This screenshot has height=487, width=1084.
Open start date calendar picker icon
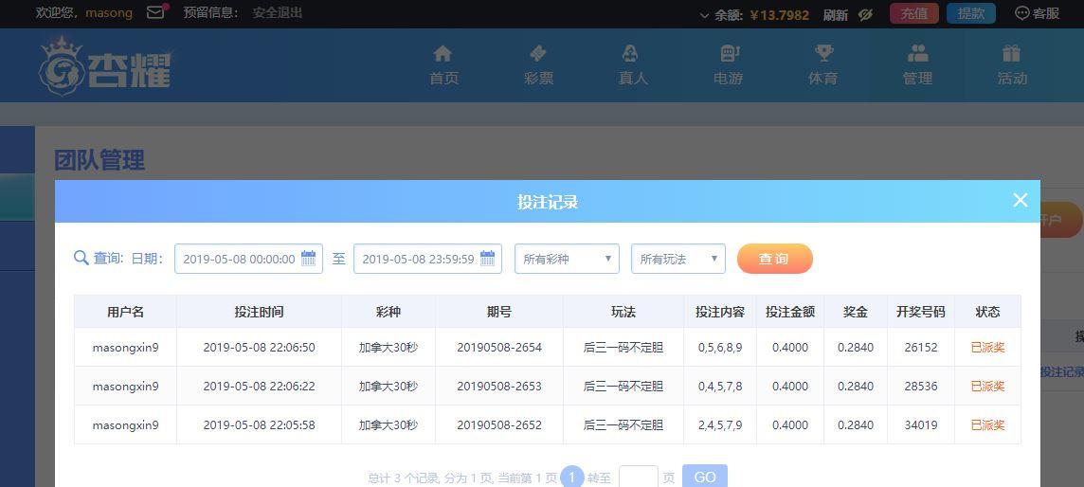309,259
